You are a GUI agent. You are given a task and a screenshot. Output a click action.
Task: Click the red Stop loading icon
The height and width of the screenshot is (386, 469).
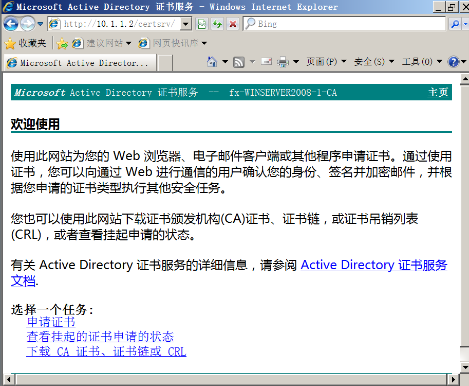click(x=233, y=24)
